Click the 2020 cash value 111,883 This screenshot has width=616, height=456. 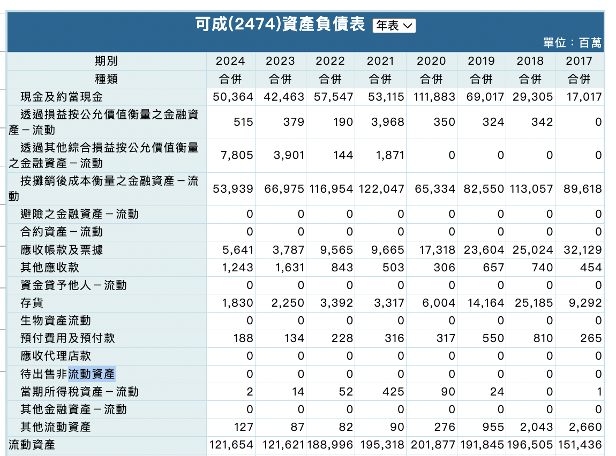[x=434, y=97]
